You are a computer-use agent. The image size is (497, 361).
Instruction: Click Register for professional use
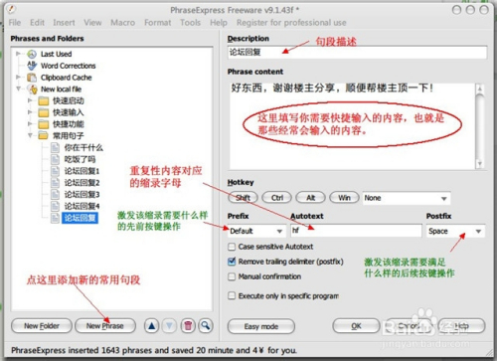[291, 23]
